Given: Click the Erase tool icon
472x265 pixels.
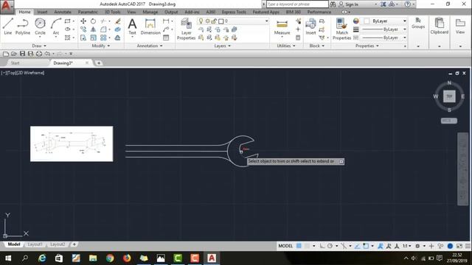Looking at the screenshot, I should [x=118, y=21].
